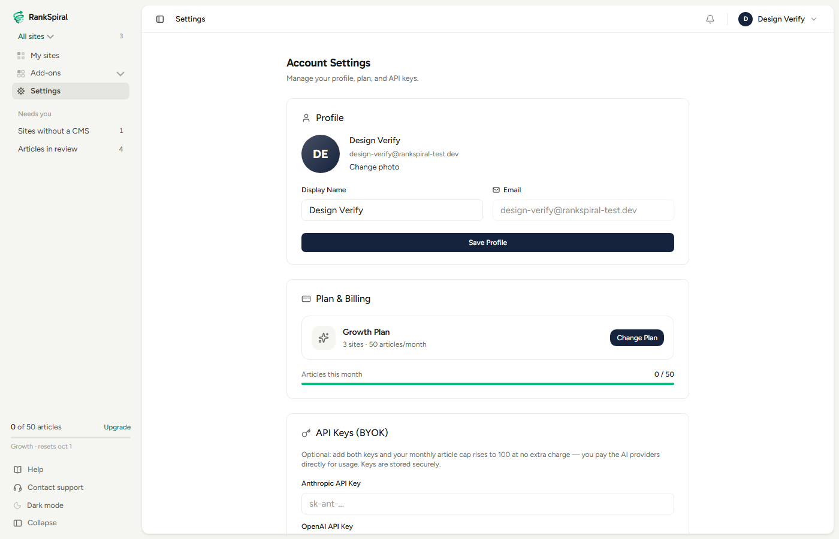The image size is (839, 539).
Task: Click the '0 of 50 articles' text
Action: (36, 427)
